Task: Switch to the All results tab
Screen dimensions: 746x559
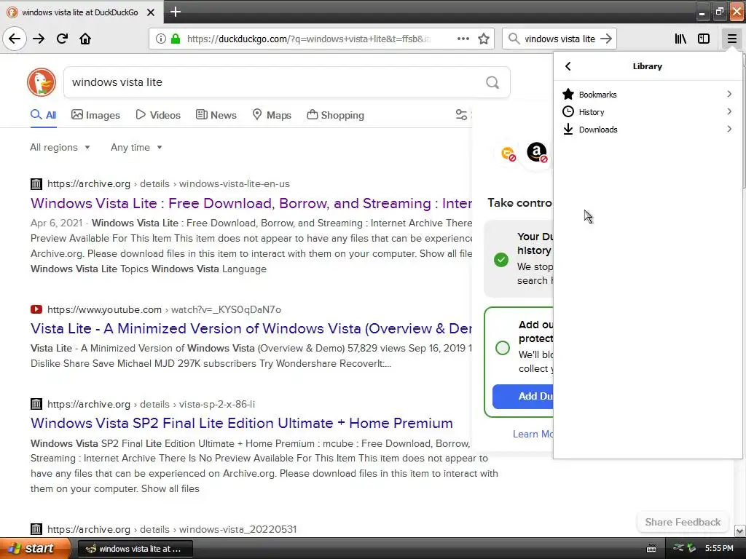Action: coord(43,115)
